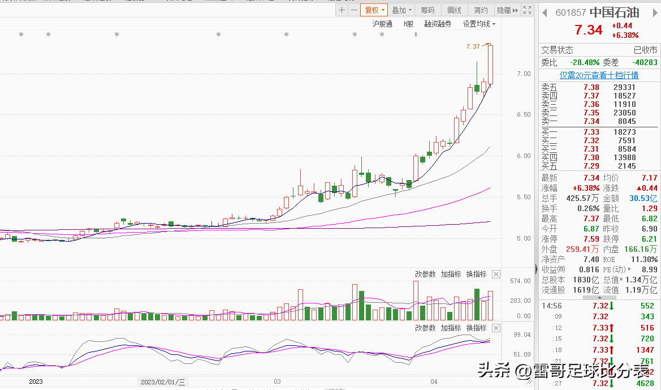
Task: Close the volume indicator panel
Action: coord(496,275)
